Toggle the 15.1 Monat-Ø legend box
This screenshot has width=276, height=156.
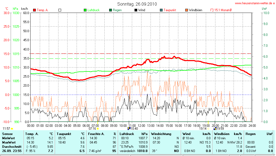212,10
